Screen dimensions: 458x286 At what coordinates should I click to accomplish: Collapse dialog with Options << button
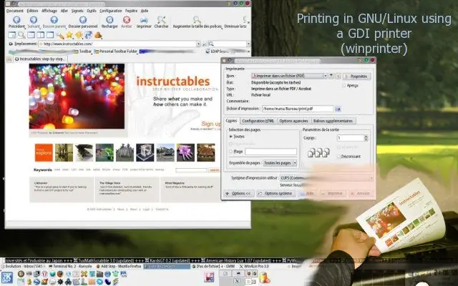239,194
